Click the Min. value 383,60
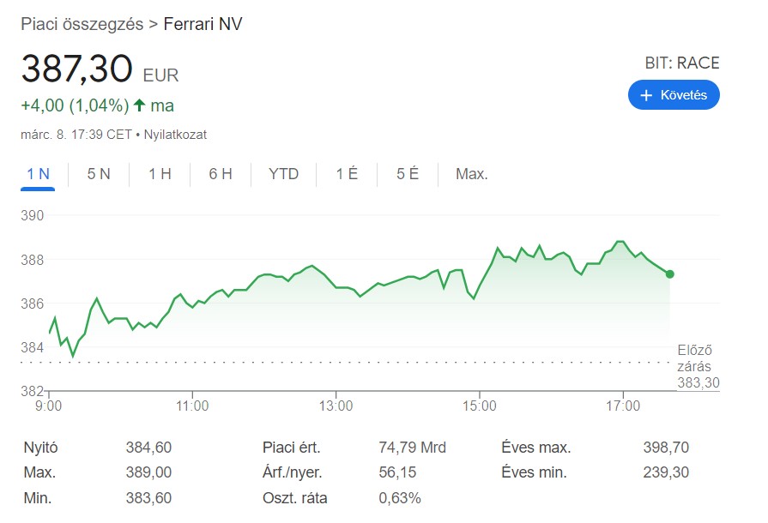 click(x=149, y=498)
